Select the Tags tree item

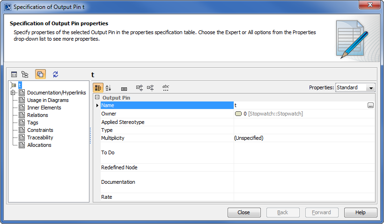pos(33,123)
